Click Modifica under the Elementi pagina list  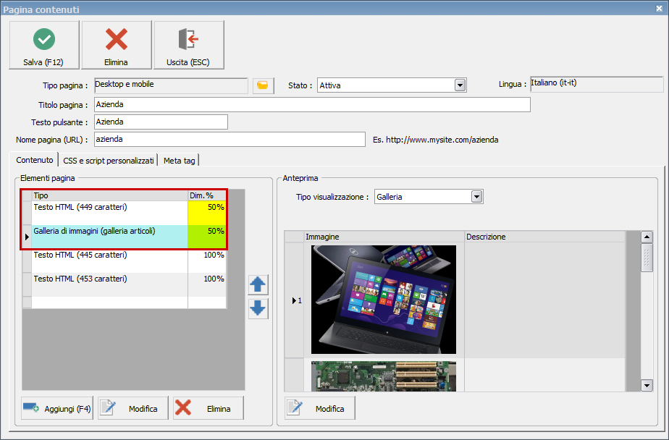click(x=134, y=408)
